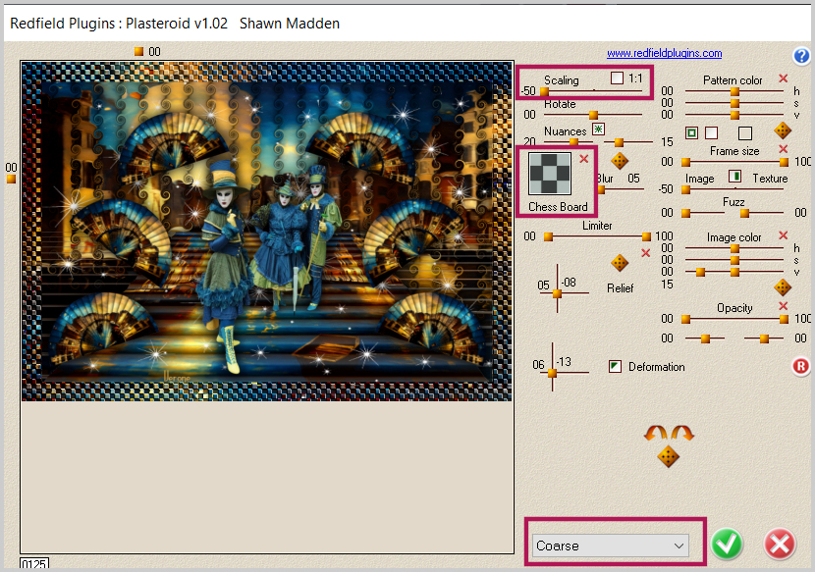The width and height of the screenshot is (815, 572).
Task: Cancel with the round red X button
Action: pyautogui.click(x=780, y=545)
